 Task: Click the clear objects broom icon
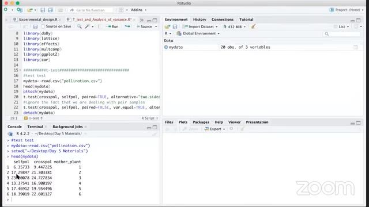pos(253,26)
